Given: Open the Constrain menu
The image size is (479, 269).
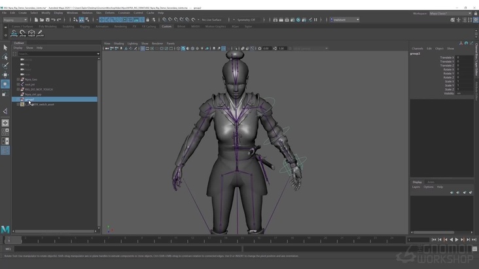Looking at the screenshot, I should (124, 13).
